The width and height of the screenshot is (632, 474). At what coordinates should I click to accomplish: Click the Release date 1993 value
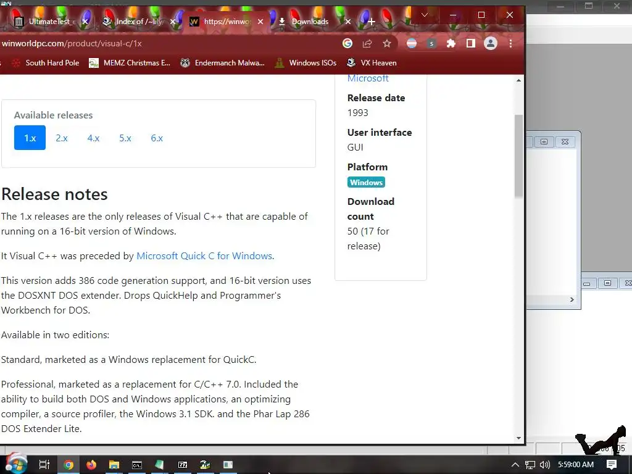click(x=357, y=113)
